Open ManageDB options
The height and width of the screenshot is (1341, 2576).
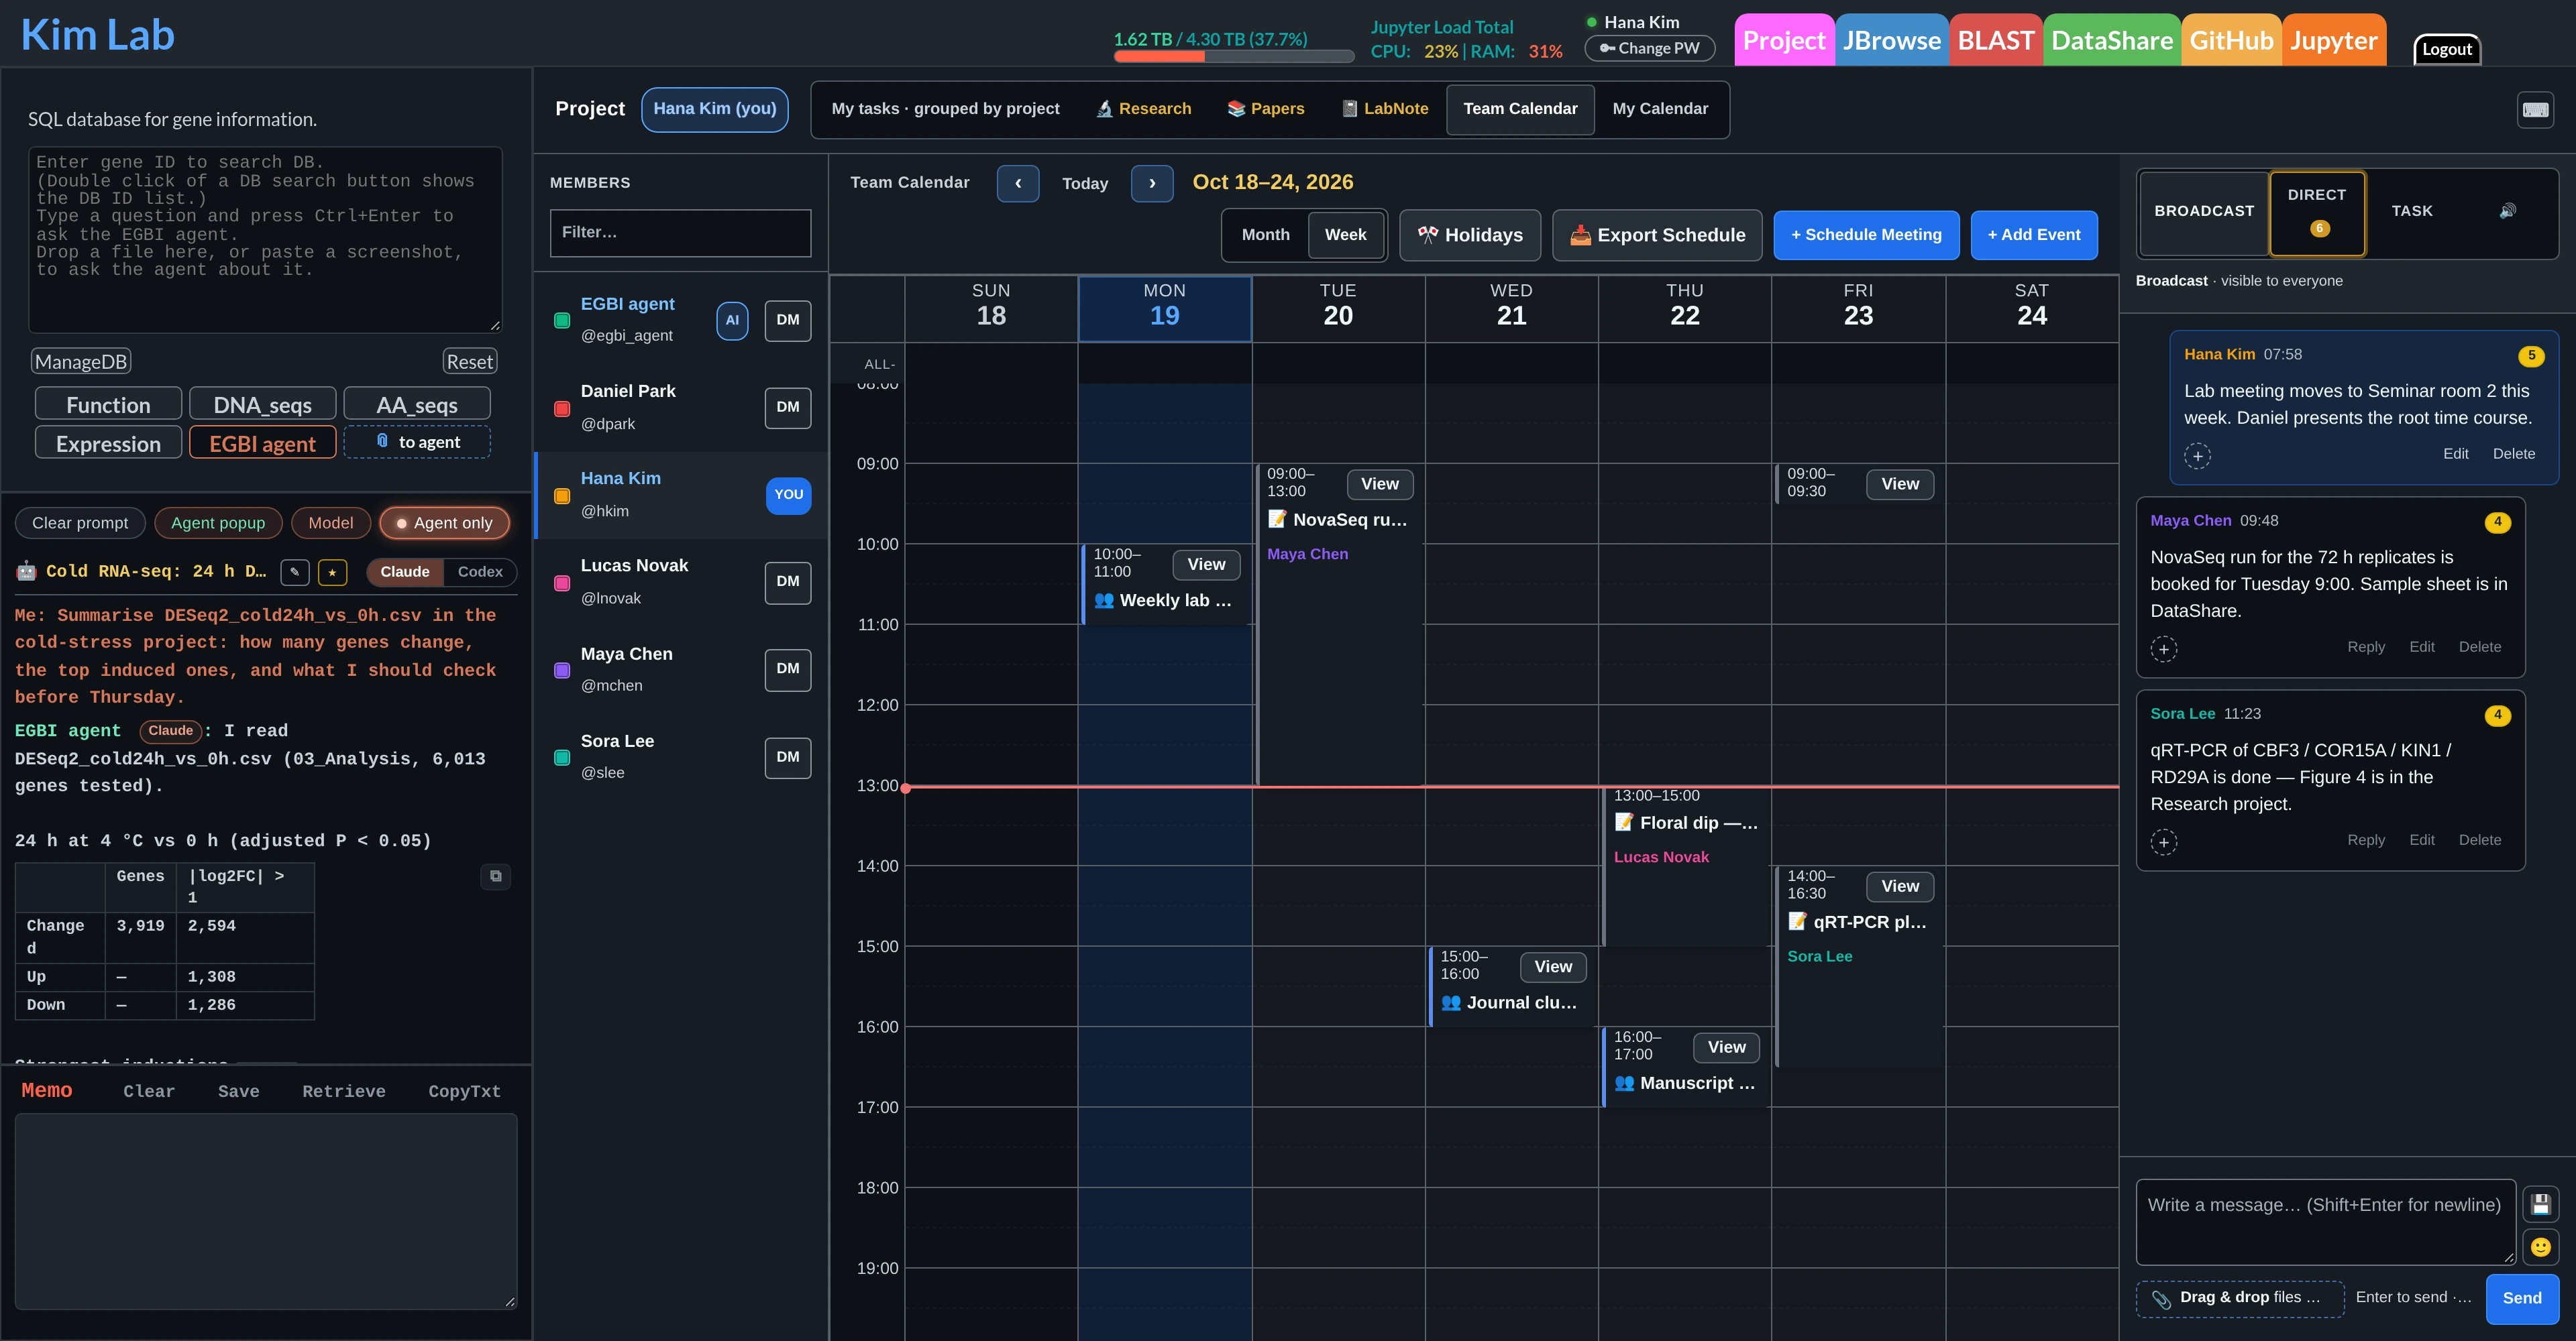pos(81,361)
